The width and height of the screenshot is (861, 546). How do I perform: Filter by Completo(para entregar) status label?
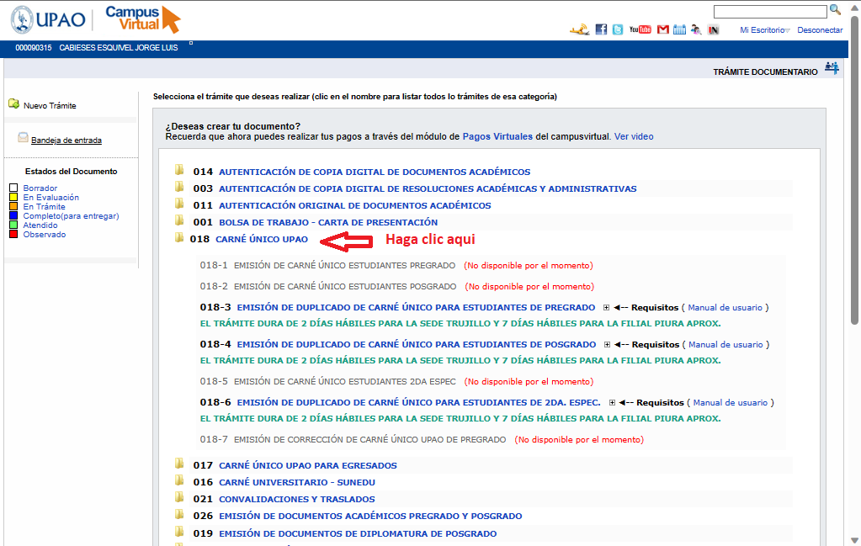(x=71, y=216)
